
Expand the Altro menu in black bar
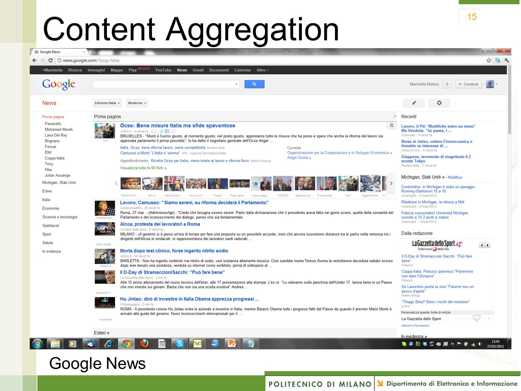[x=263, y=70]
